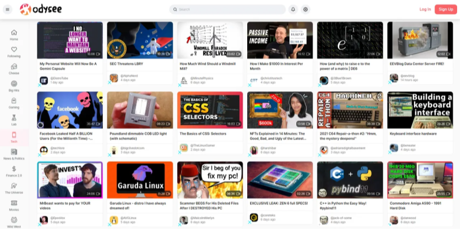
Task: Open the Cheese category
Action: coord(14,69)
